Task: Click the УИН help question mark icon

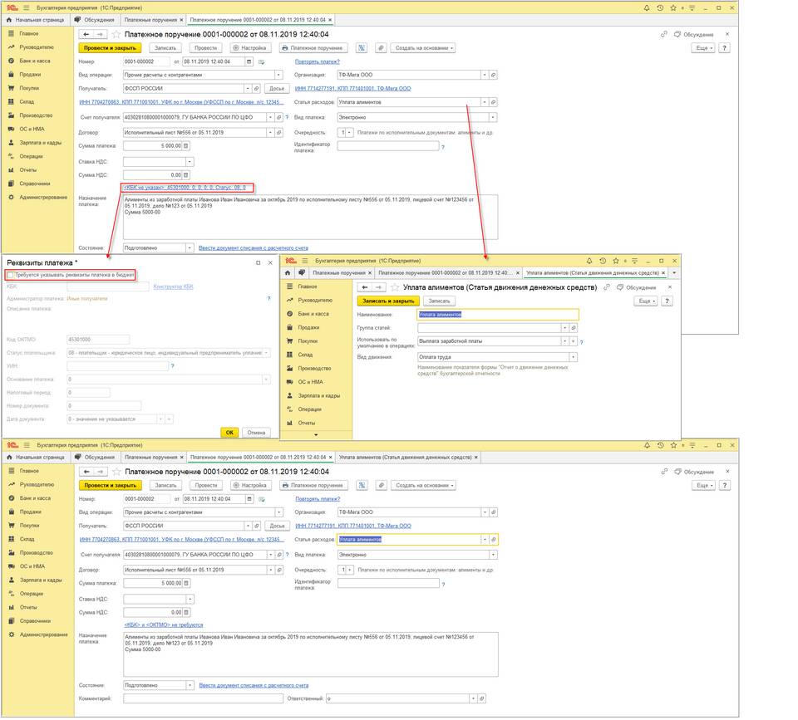Action: [172, 365]
